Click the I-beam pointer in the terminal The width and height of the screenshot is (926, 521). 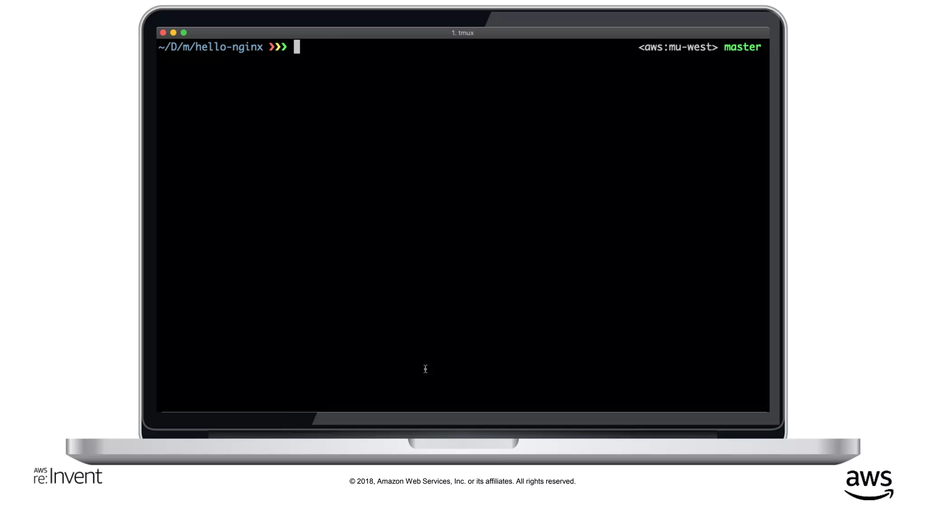tap(425, 369)
